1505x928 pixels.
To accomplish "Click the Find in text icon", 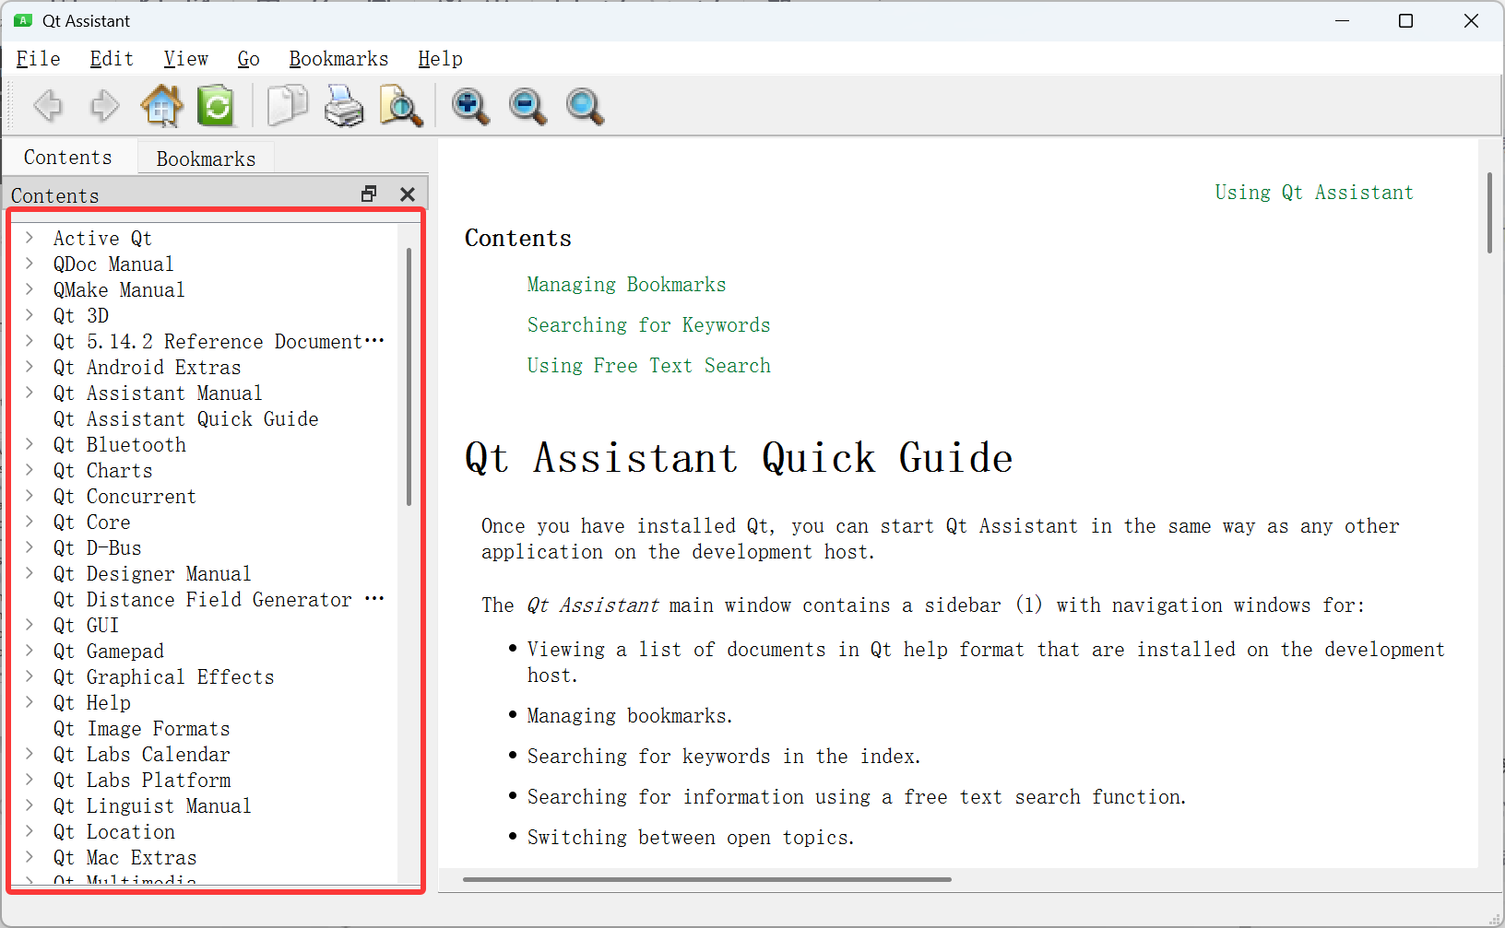I will click(x=401, y=106).
